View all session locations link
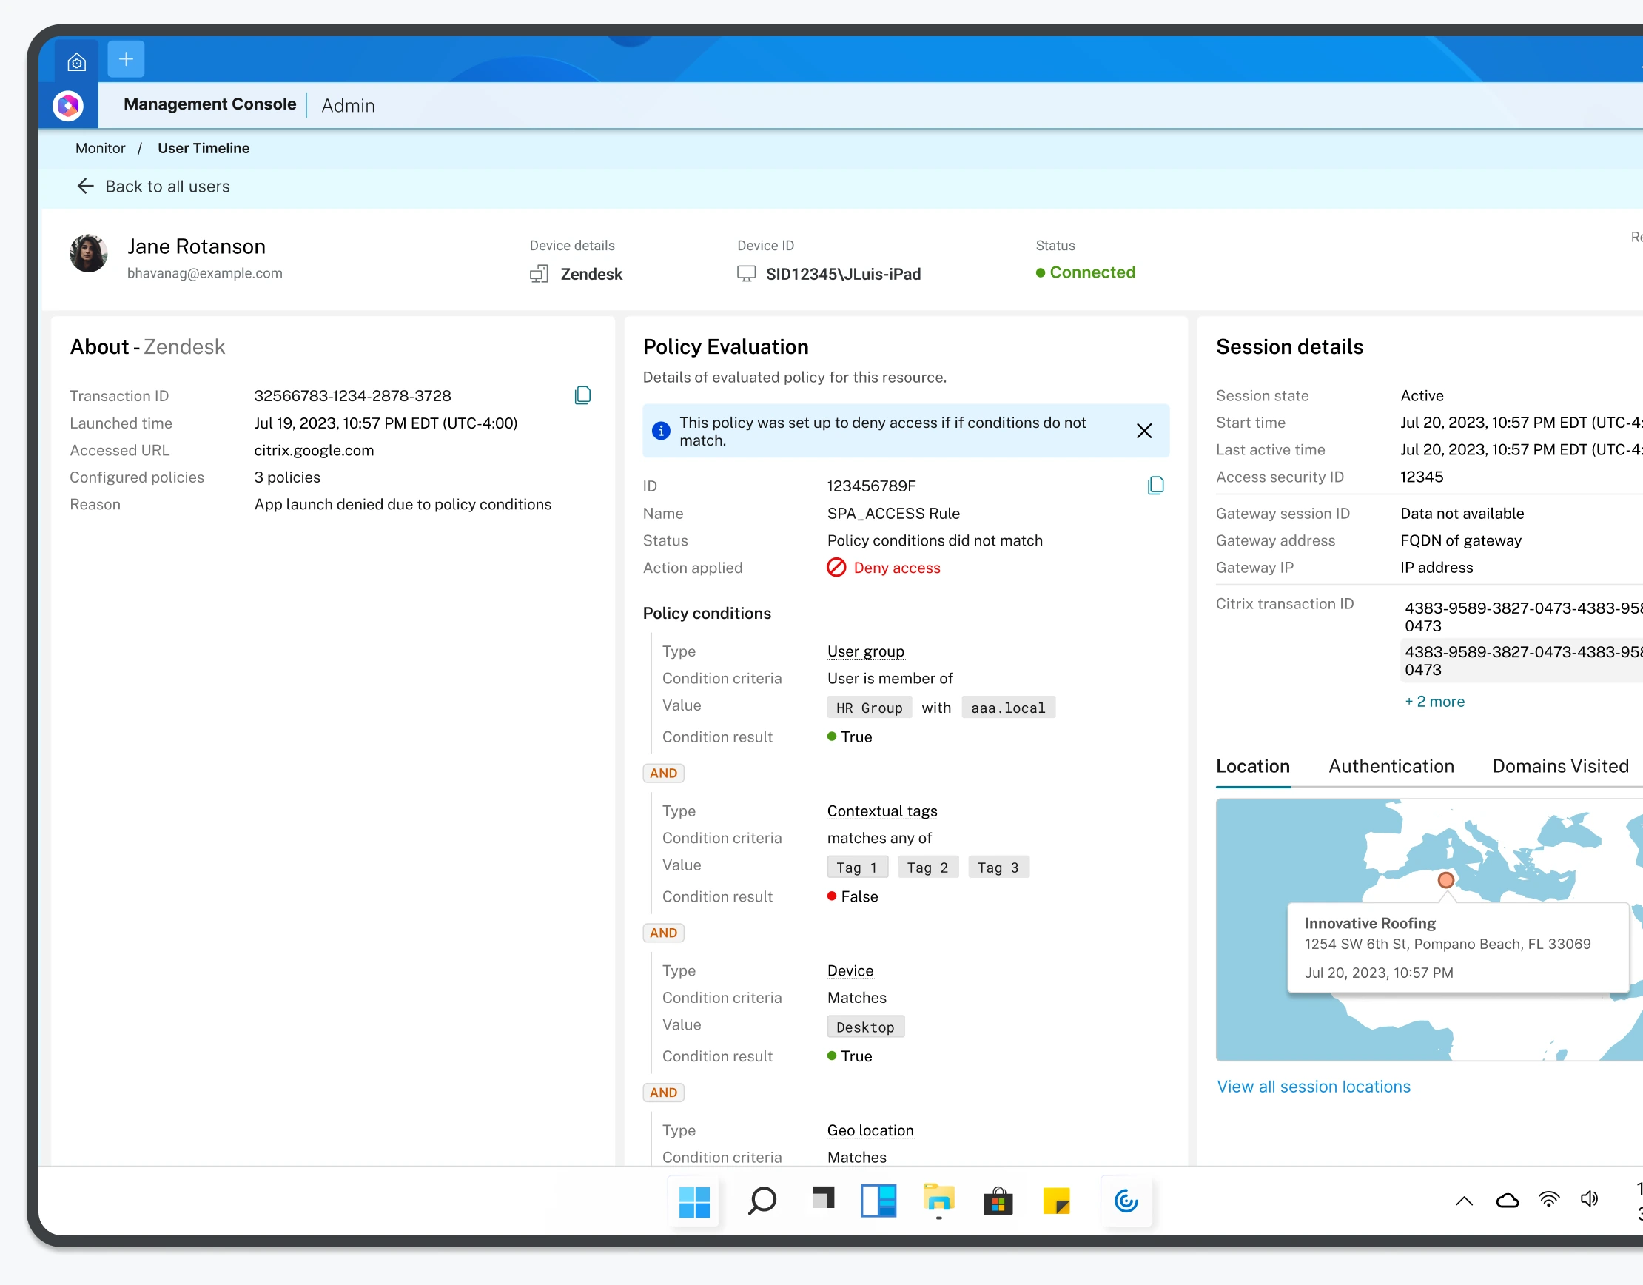 (1314, 1087)
